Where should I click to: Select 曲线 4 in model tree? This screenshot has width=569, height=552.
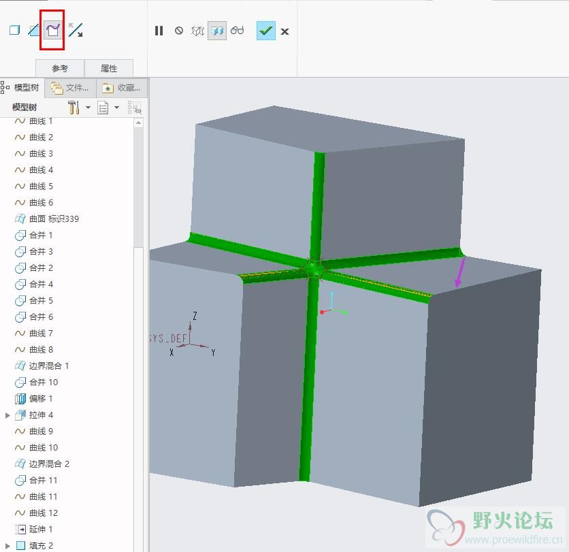(41, 170)
